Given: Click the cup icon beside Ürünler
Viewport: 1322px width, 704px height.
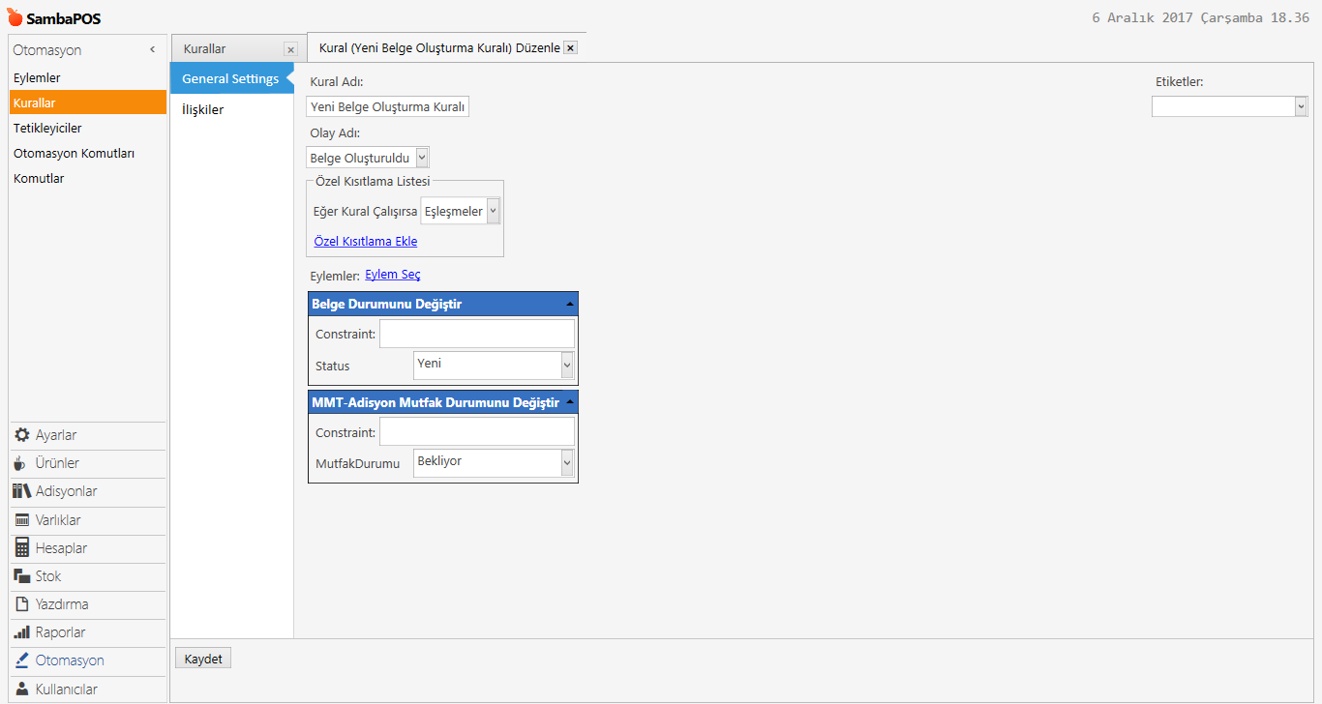Looking at the screenshot, I should tap(20, 463).
